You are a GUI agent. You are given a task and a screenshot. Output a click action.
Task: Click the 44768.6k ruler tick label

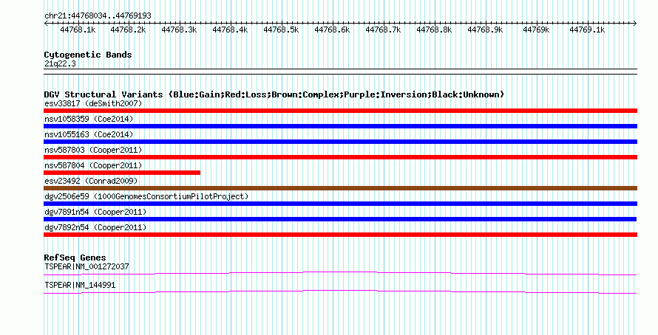point(332,30)
